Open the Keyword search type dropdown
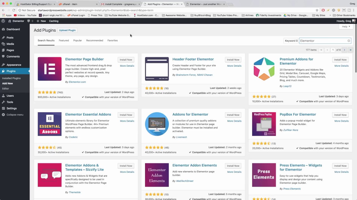 pos(291,41)
